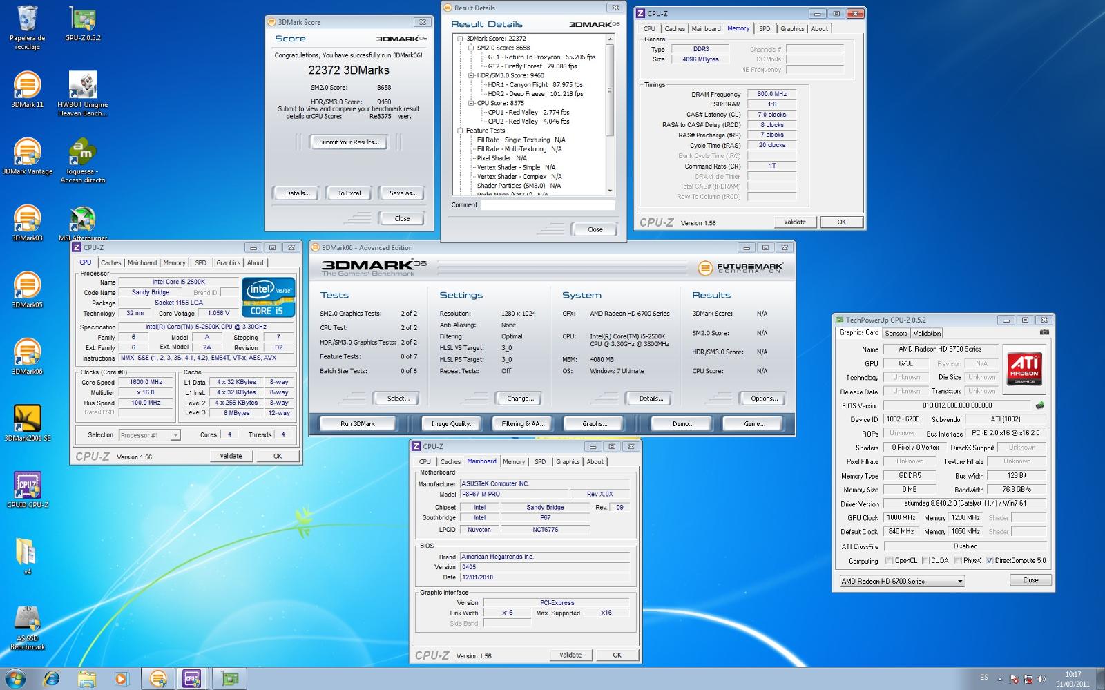Screen dimensions: 1105x690
Task: Click the Comment input field
Action: tap(548, 205)
